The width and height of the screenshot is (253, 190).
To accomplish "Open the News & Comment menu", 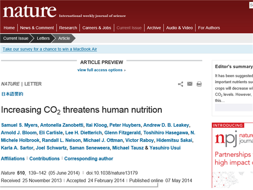I will [x=37, y=28].
